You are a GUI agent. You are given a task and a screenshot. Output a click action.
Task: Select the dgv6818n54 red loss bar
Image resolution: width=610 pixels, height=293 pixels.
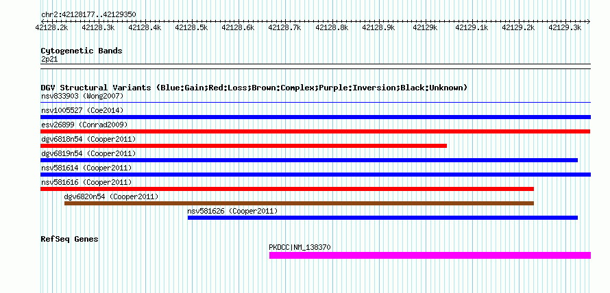243,146
